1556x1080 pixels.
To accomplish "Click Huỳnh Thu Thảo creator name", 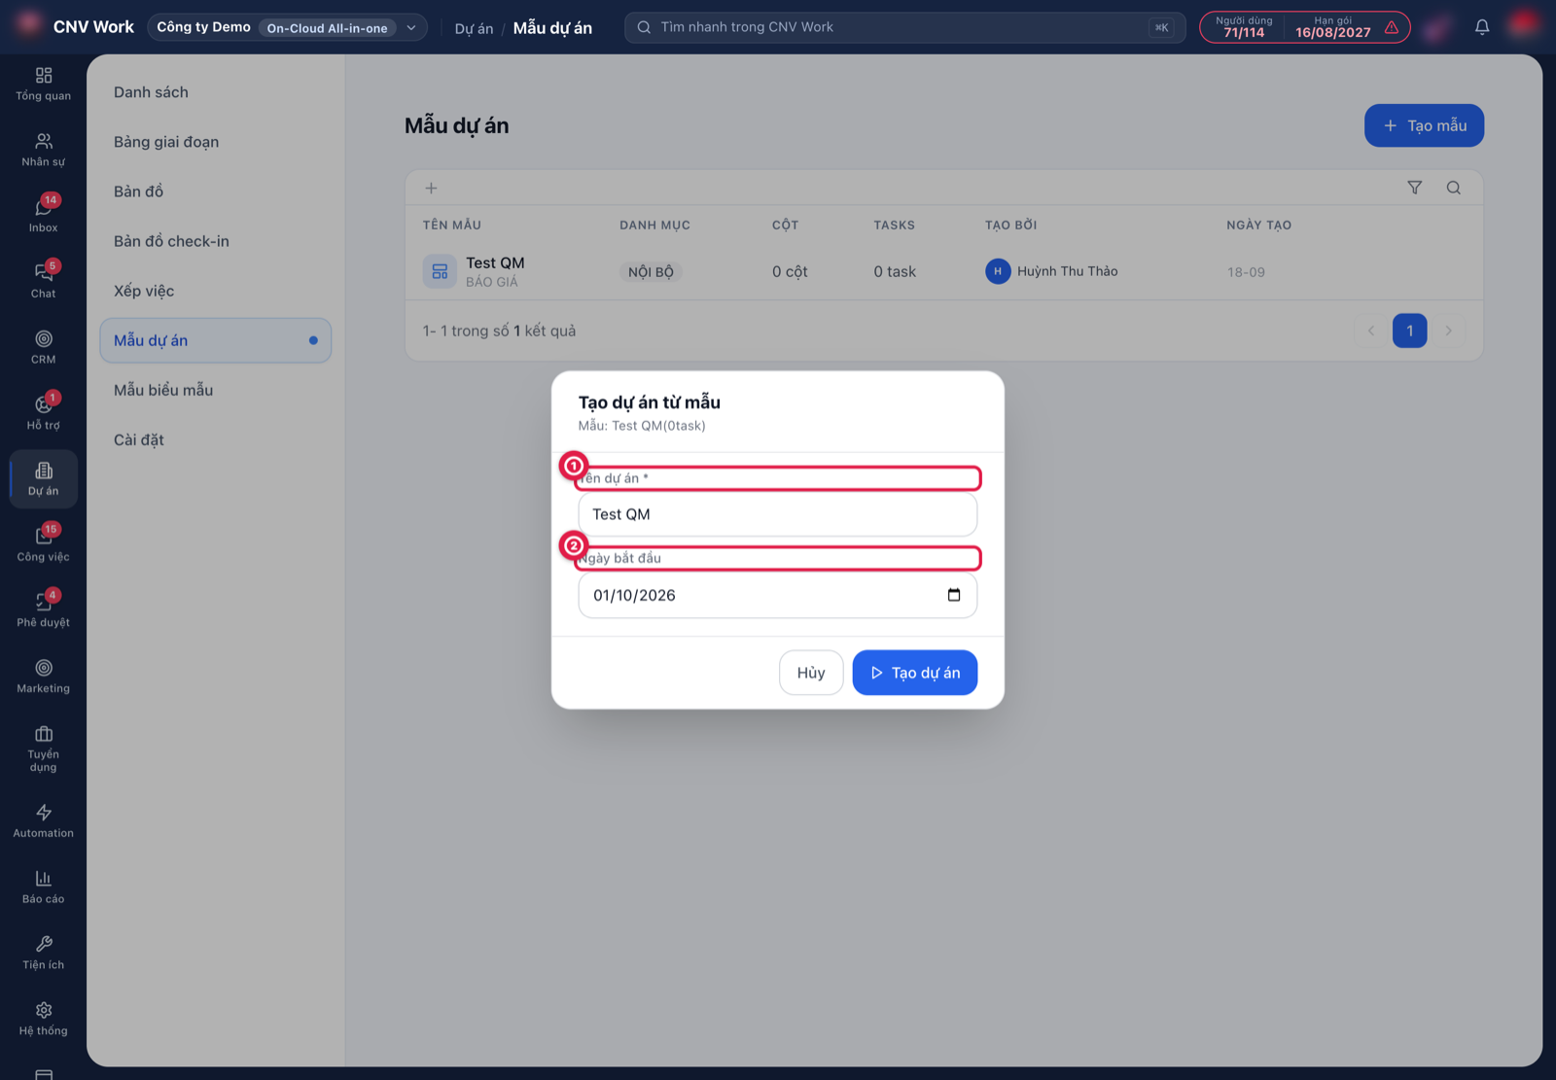I will [x=1067, y=271].
